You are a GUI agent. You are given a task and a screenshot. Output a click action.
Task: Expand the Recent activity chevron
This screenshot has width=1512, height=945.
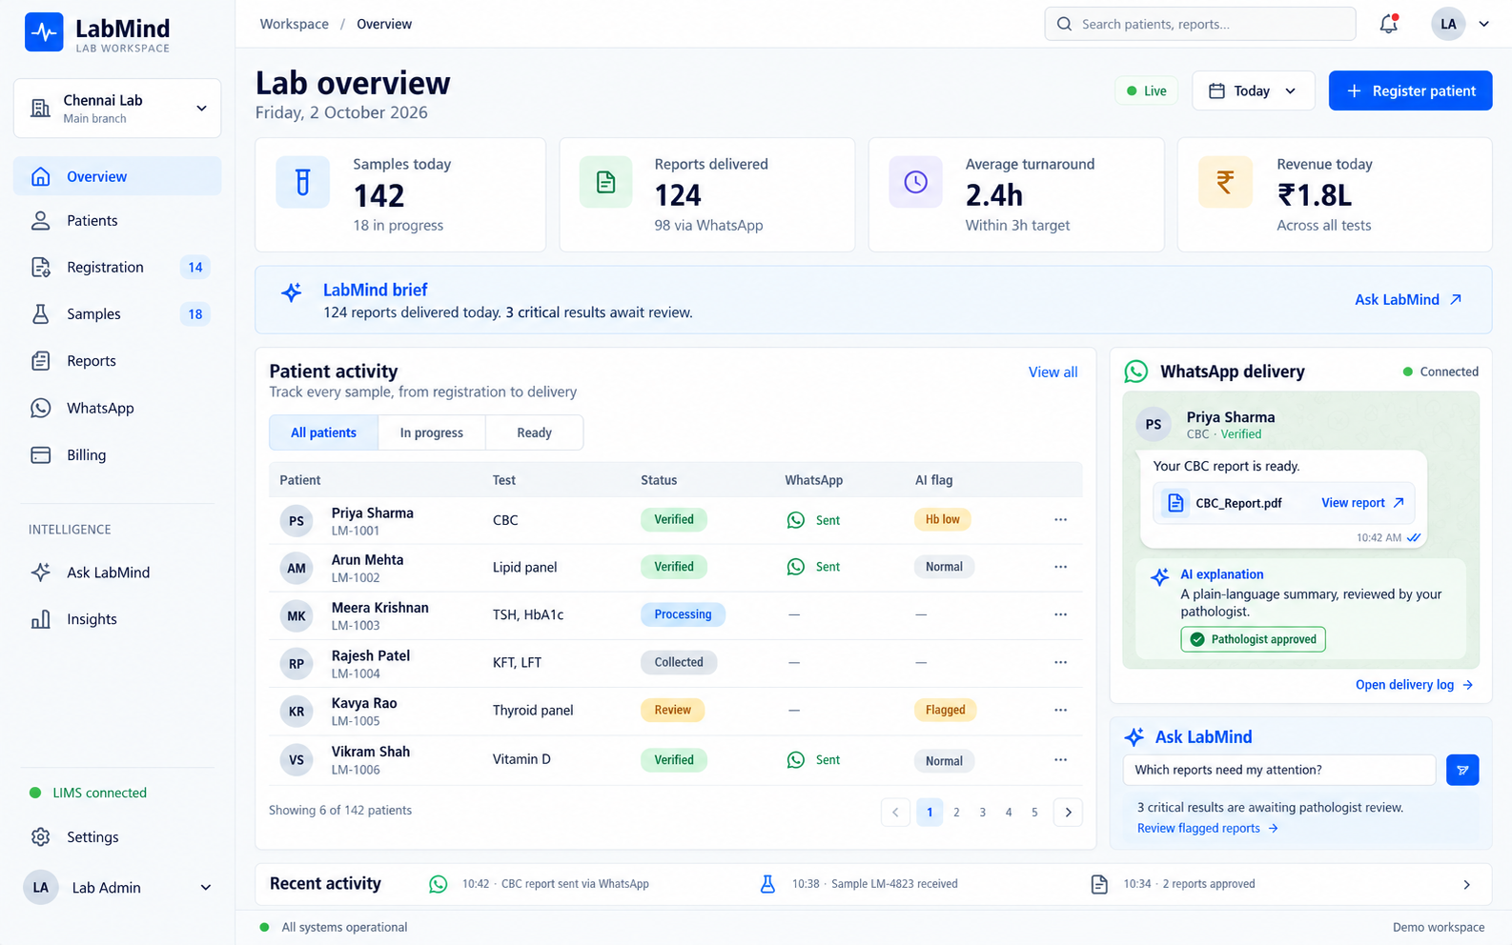1466,885
